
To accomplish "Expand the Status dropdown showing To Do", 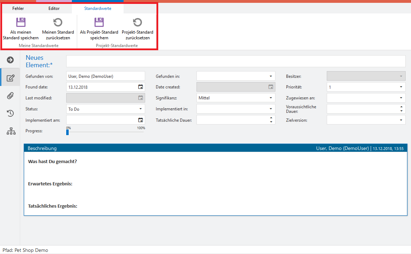I will pos(141,109).
